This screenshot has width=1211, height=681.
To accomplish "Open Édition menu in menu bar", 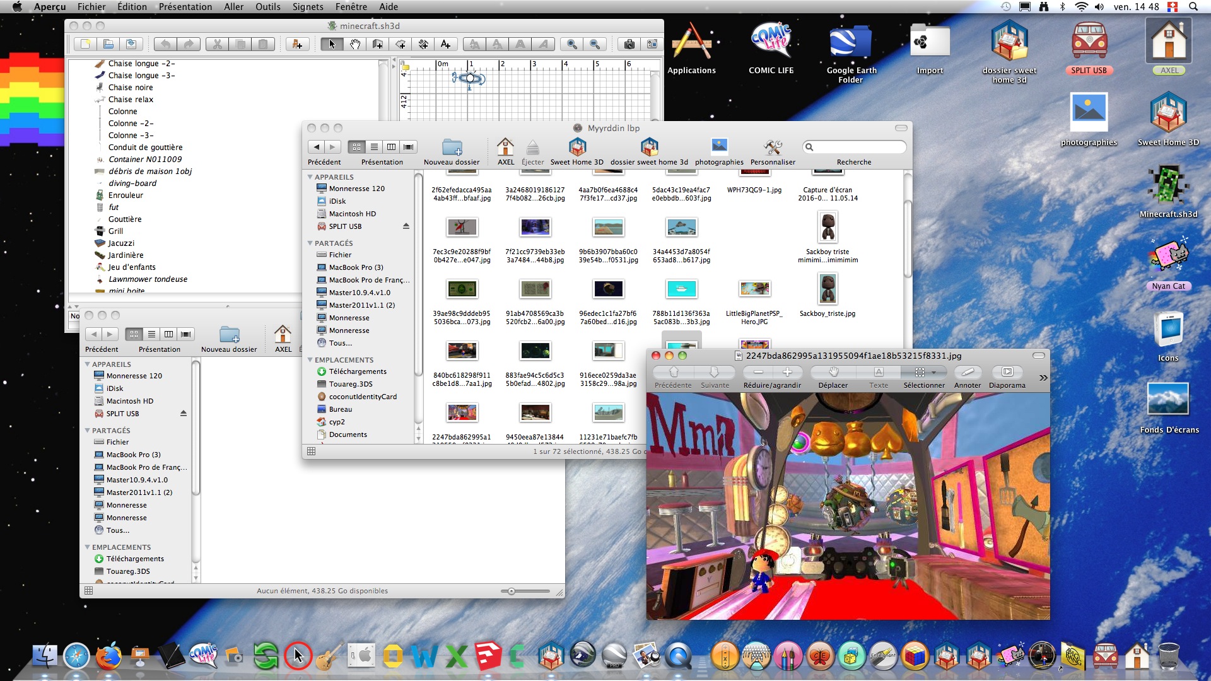I will tap(132, 7).
